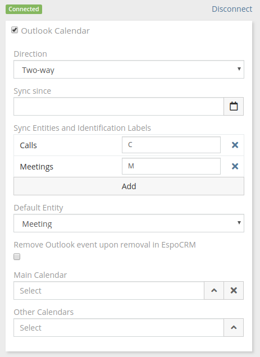Focus the Sync since date field
Screen dimensions: 260x357
point(118,106)
